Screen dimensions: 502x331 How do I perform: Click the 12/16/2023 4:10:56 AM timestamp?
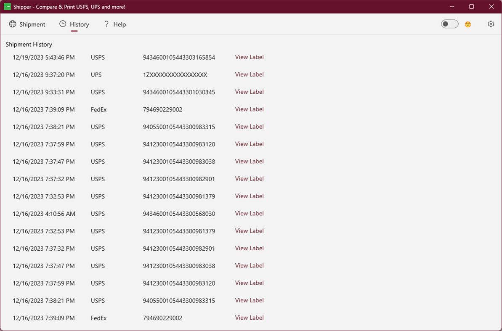coord(44,214)
